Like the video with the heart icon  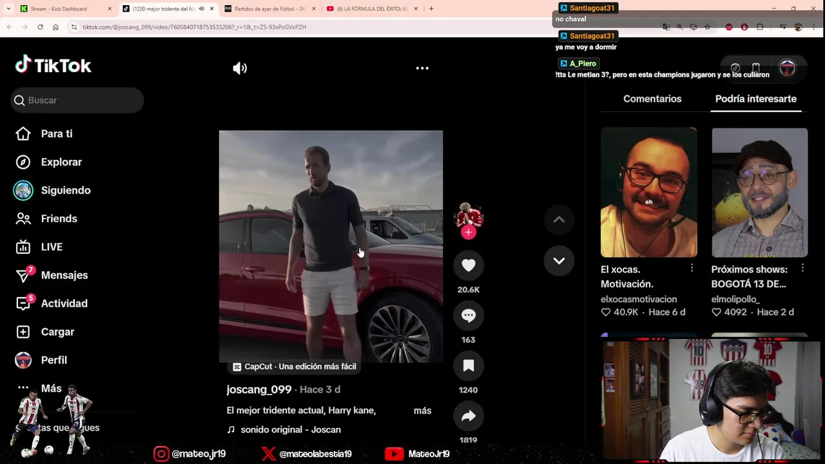[x=469, y=265]
